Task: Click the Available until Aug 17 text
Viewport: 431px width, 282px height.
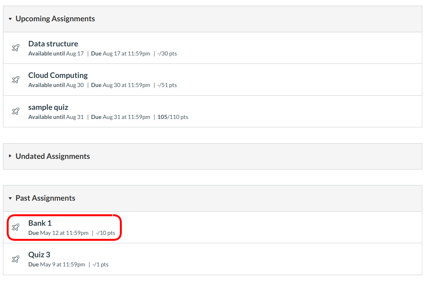Action: (56, 54)
